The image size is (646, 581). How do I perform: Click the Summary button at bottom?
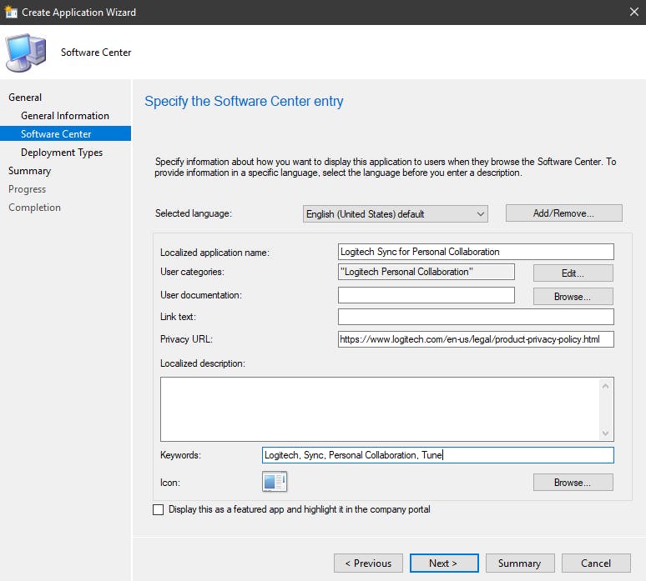(520, 563)
